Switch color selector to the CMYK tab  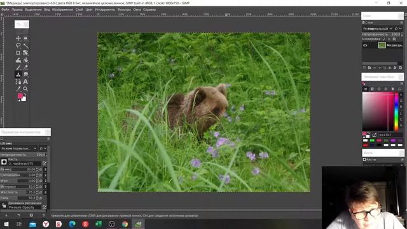click(372, 89)
